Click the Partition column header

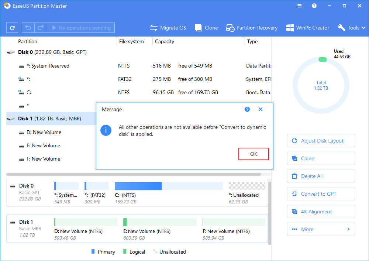point(28,41)
